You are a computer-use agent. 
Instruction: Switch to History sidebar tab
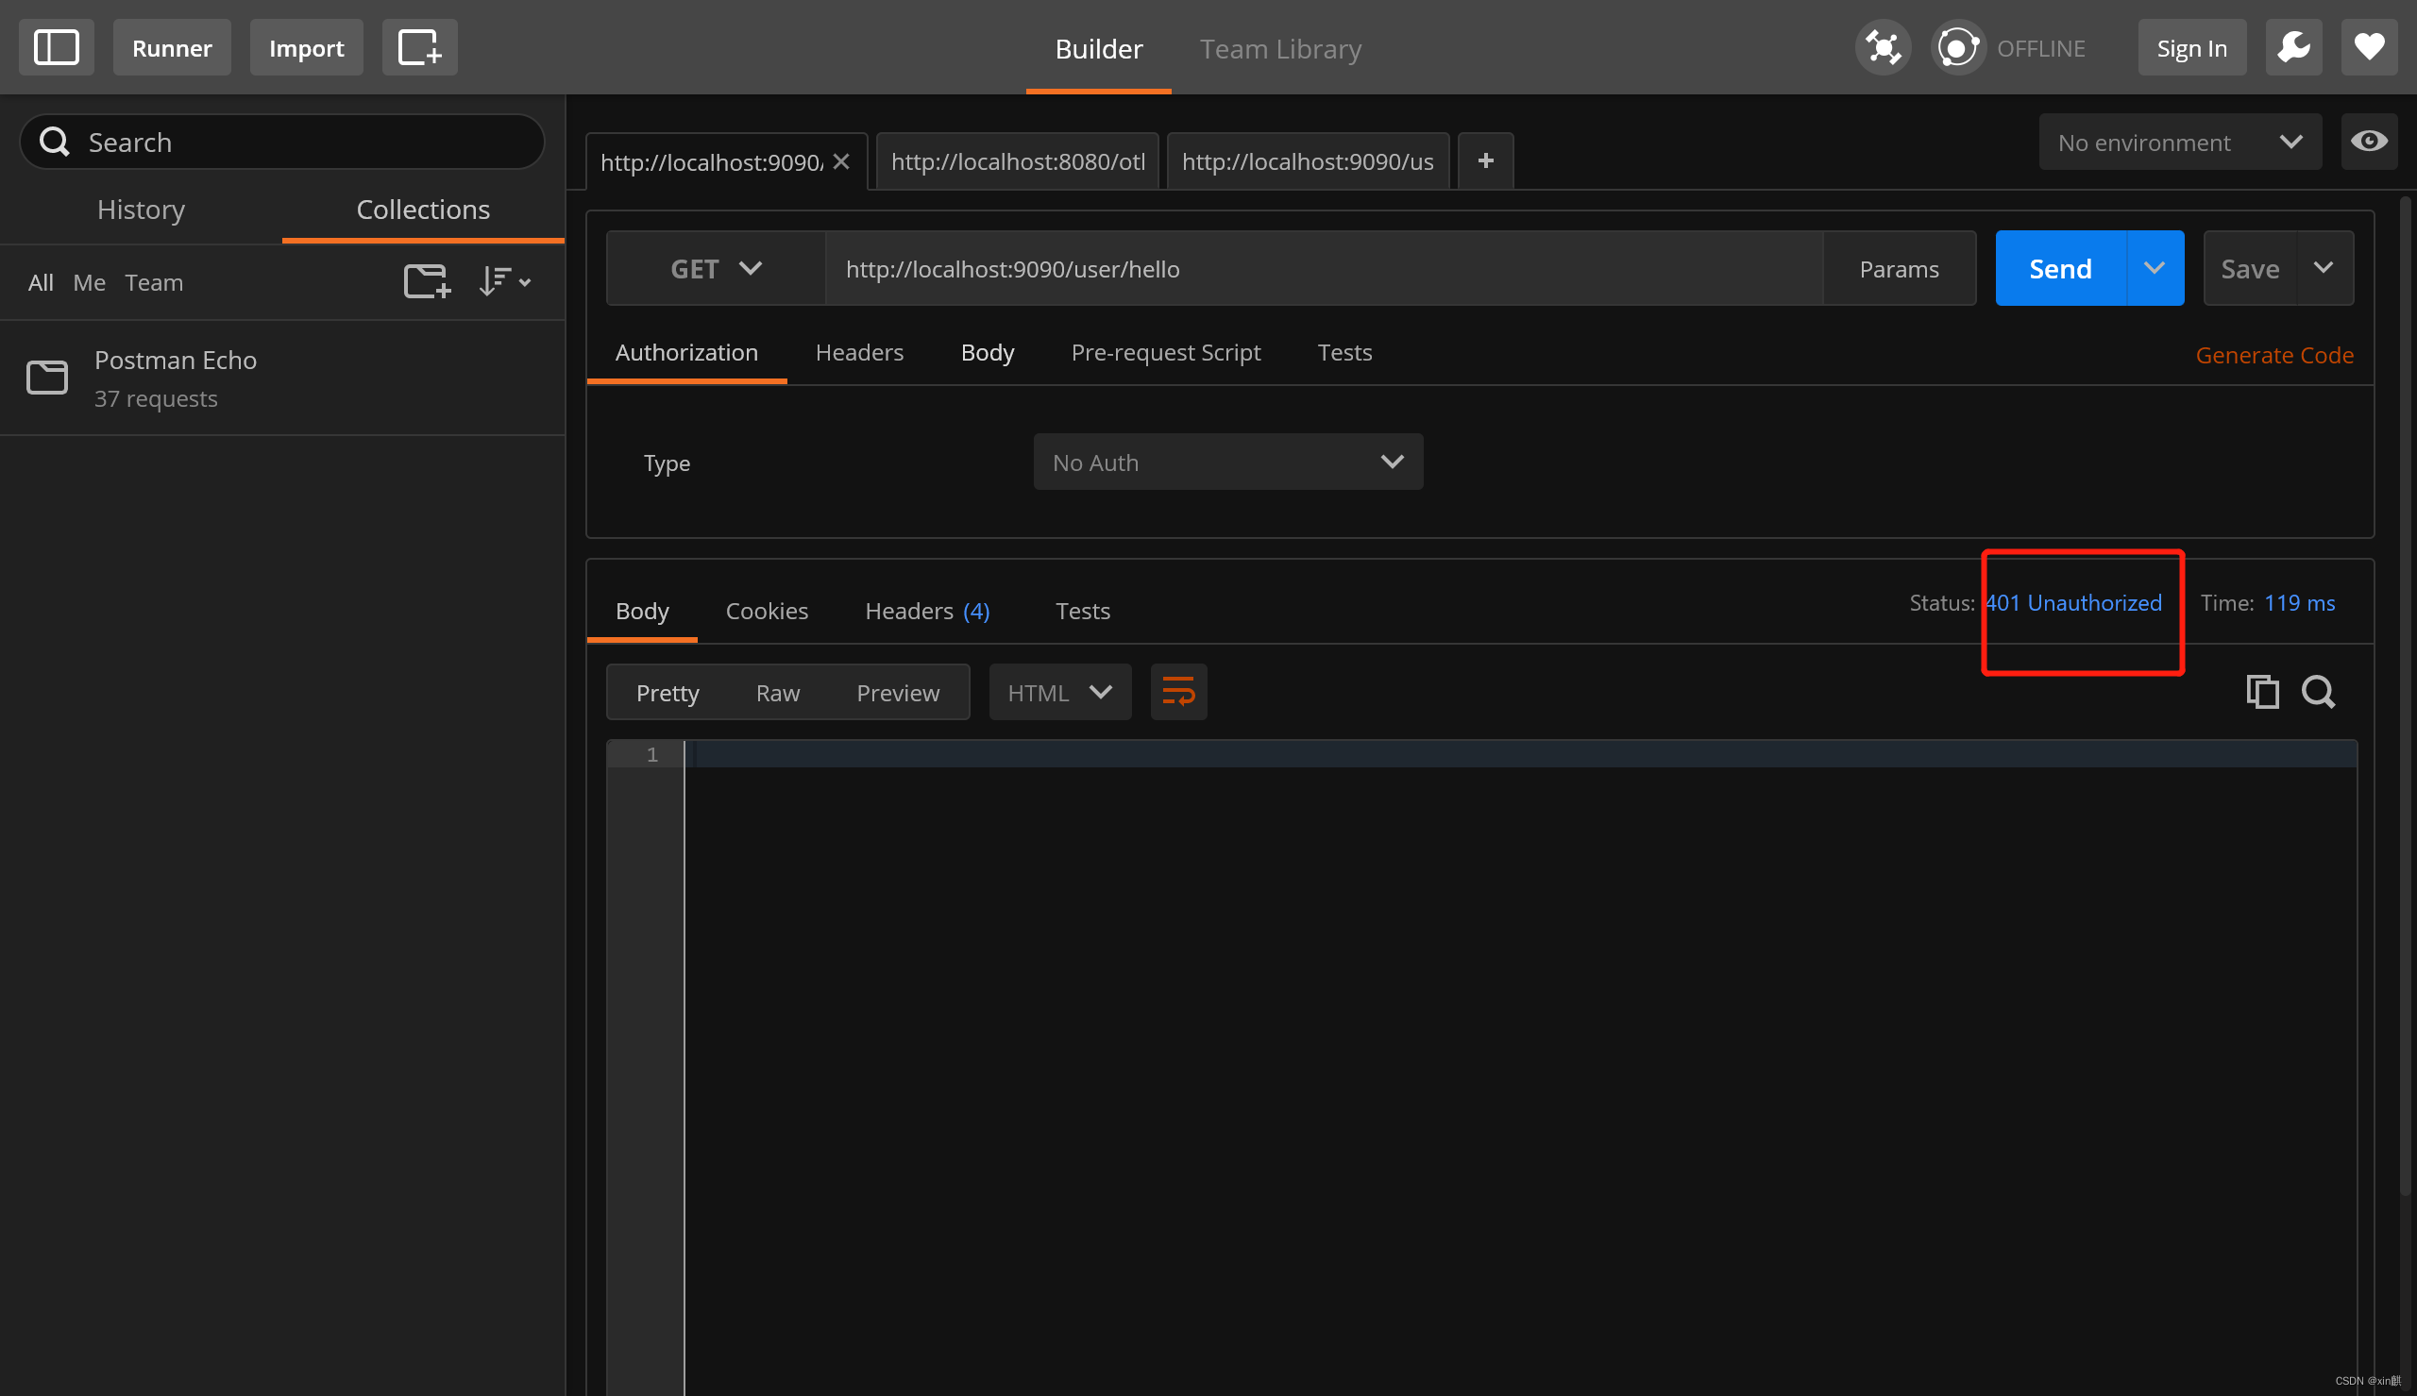141,210
